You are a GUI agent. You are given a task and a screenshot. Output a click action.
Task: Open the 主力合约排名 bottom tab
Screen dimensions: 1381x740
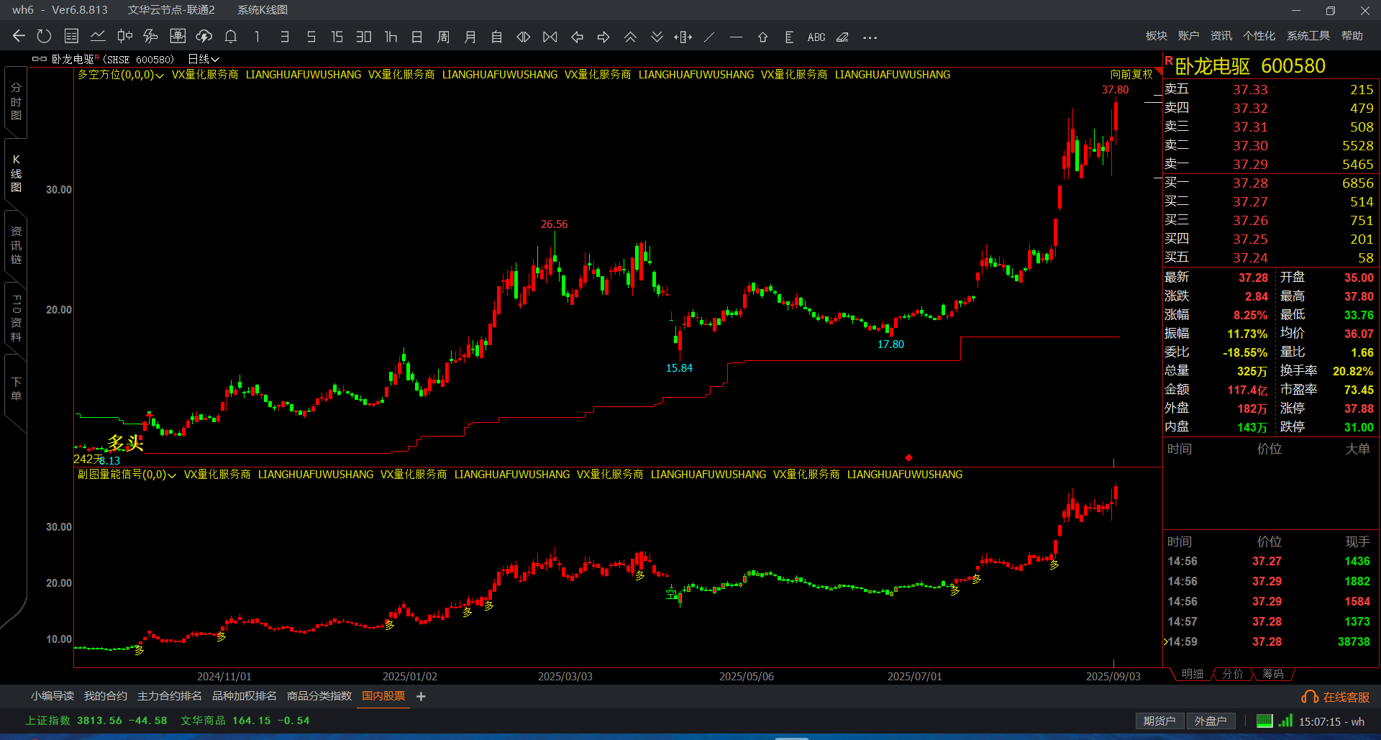click(170, 696)
